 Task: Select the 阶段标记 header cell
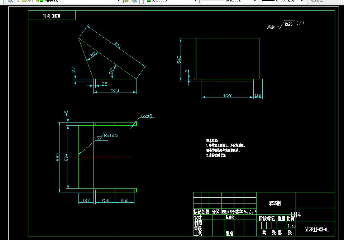pos(267,218)
